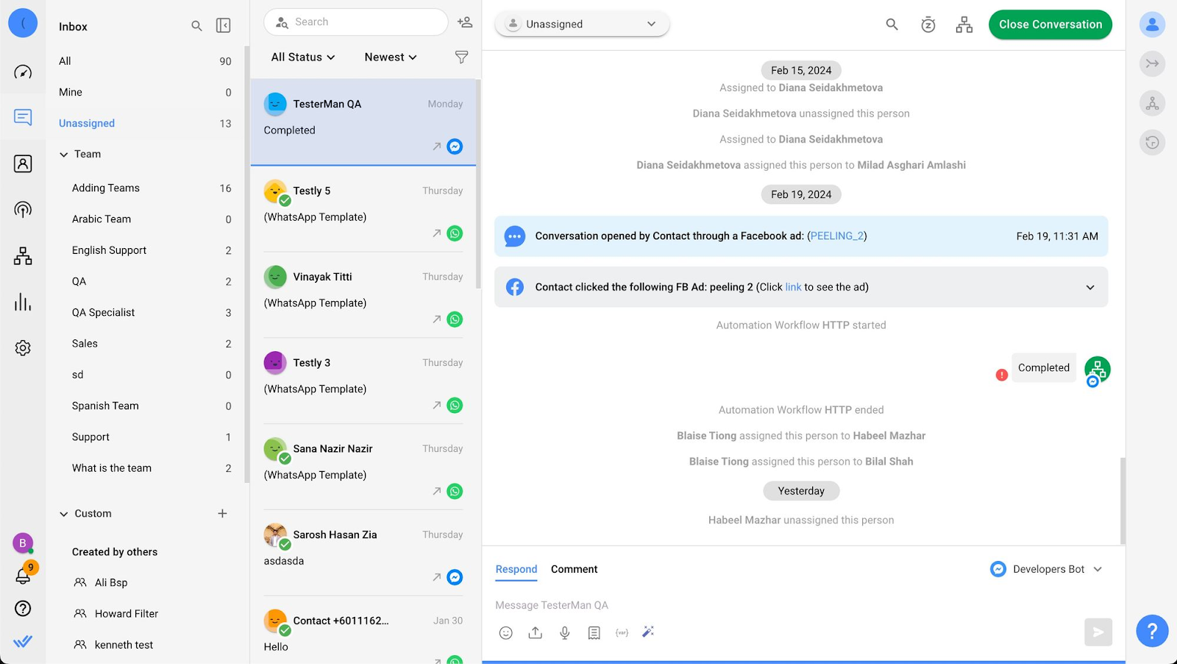Collapse the Custom section
The width and height of the screenshot is (1177, 664).
(x=64, y=514)
